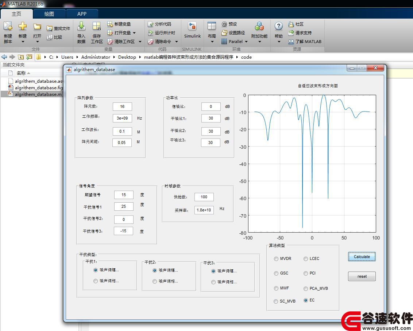Image resolution: width=413 pixels, height=331 pixels.
Task: Select the LCEC algorithm radio button
Action: 305,259
